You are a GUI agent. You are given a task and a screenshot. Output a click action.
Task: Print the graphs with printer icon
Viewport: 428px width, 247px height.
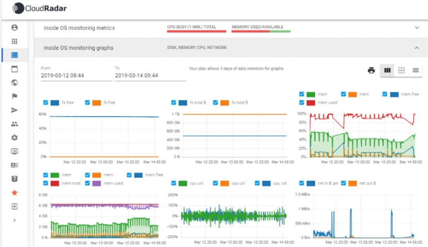tap(371, 70)
